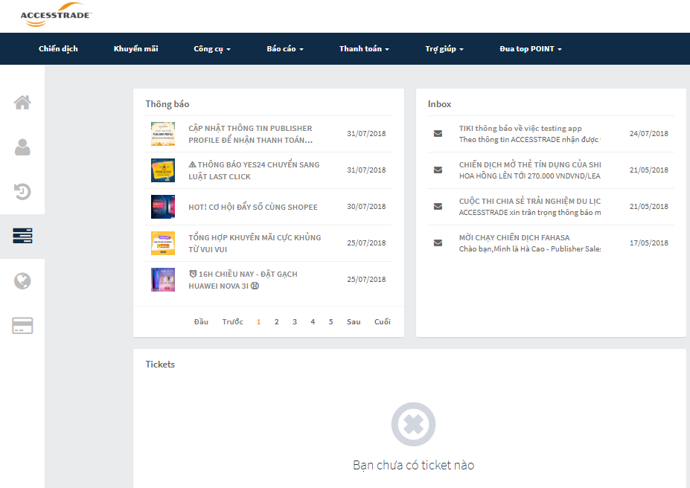Open the user profile icon in sidebar
690x488 pixels.
pyautogui.click(x=22, y=147)
